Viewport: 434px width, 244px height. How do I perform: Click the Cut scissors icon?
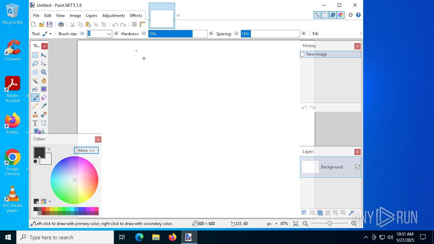[x=73, y=24]
